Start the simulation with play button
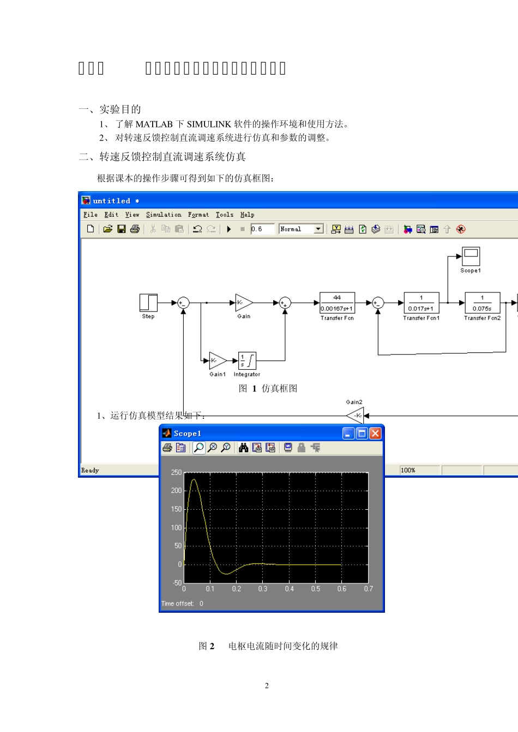This screenshot has width=518, height=732. 229,229
